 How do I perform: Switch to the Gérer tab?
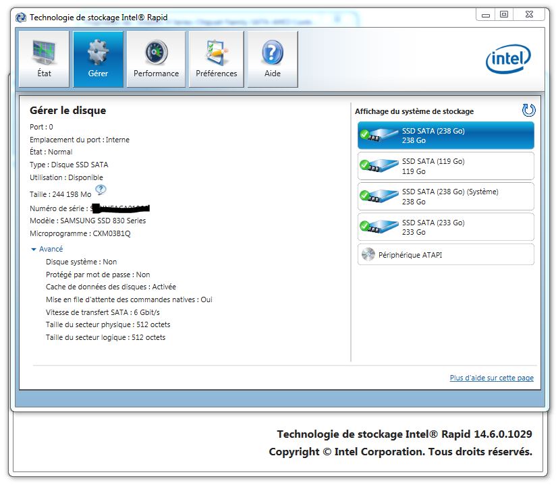[99, 59]
